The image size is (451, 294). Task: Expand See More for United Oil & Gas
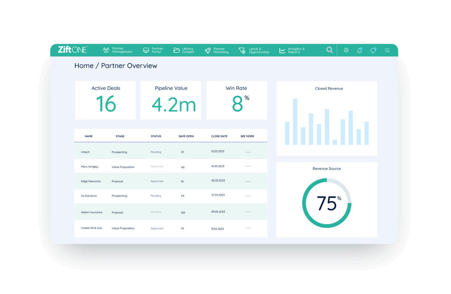point(248,228)
